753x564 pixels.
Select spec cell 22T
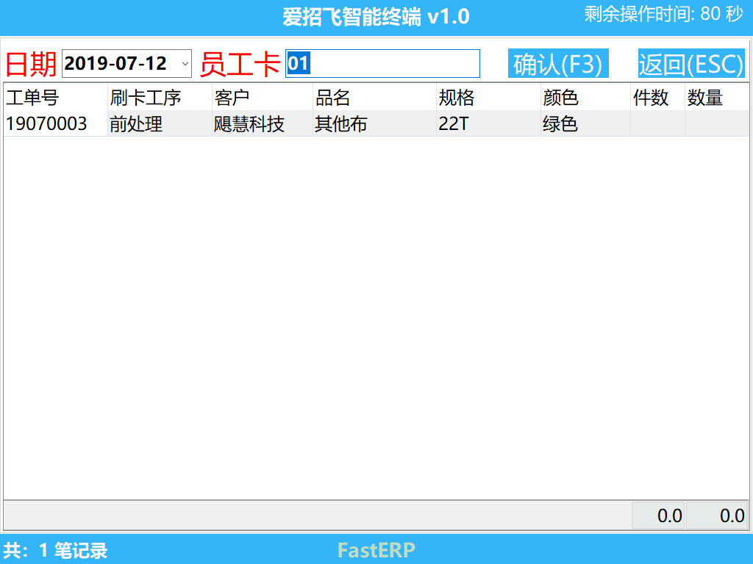[488, 123]
